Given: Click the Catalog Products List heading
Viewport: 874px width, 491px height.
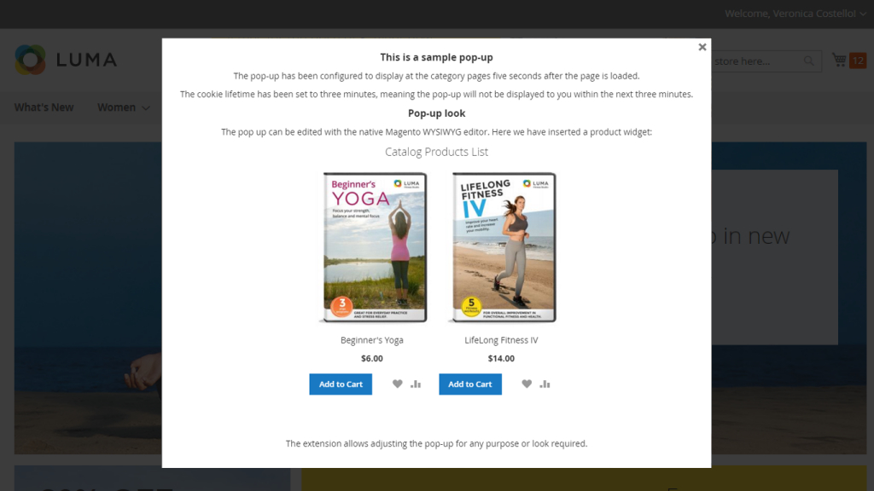Looking at the screenshot, I should coord(436,152).
